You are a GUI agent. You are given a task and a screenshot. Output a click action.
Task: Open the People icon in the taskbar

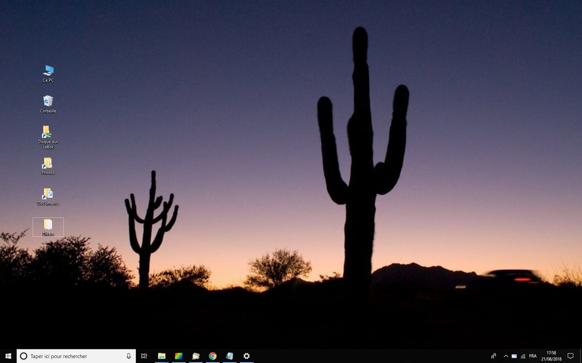pos(494,356)
